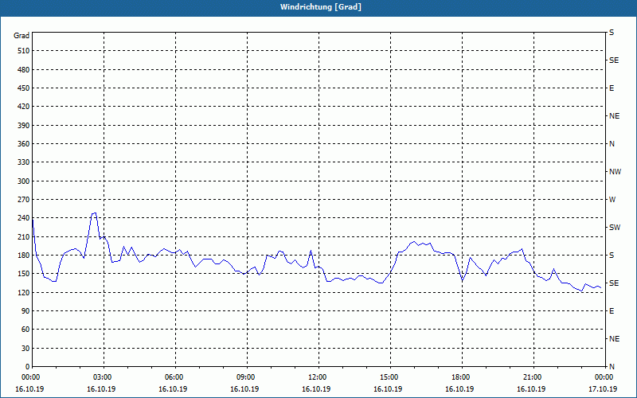
Task: Click the 16.10.19 date under 12:00
Action: (316, 389)
